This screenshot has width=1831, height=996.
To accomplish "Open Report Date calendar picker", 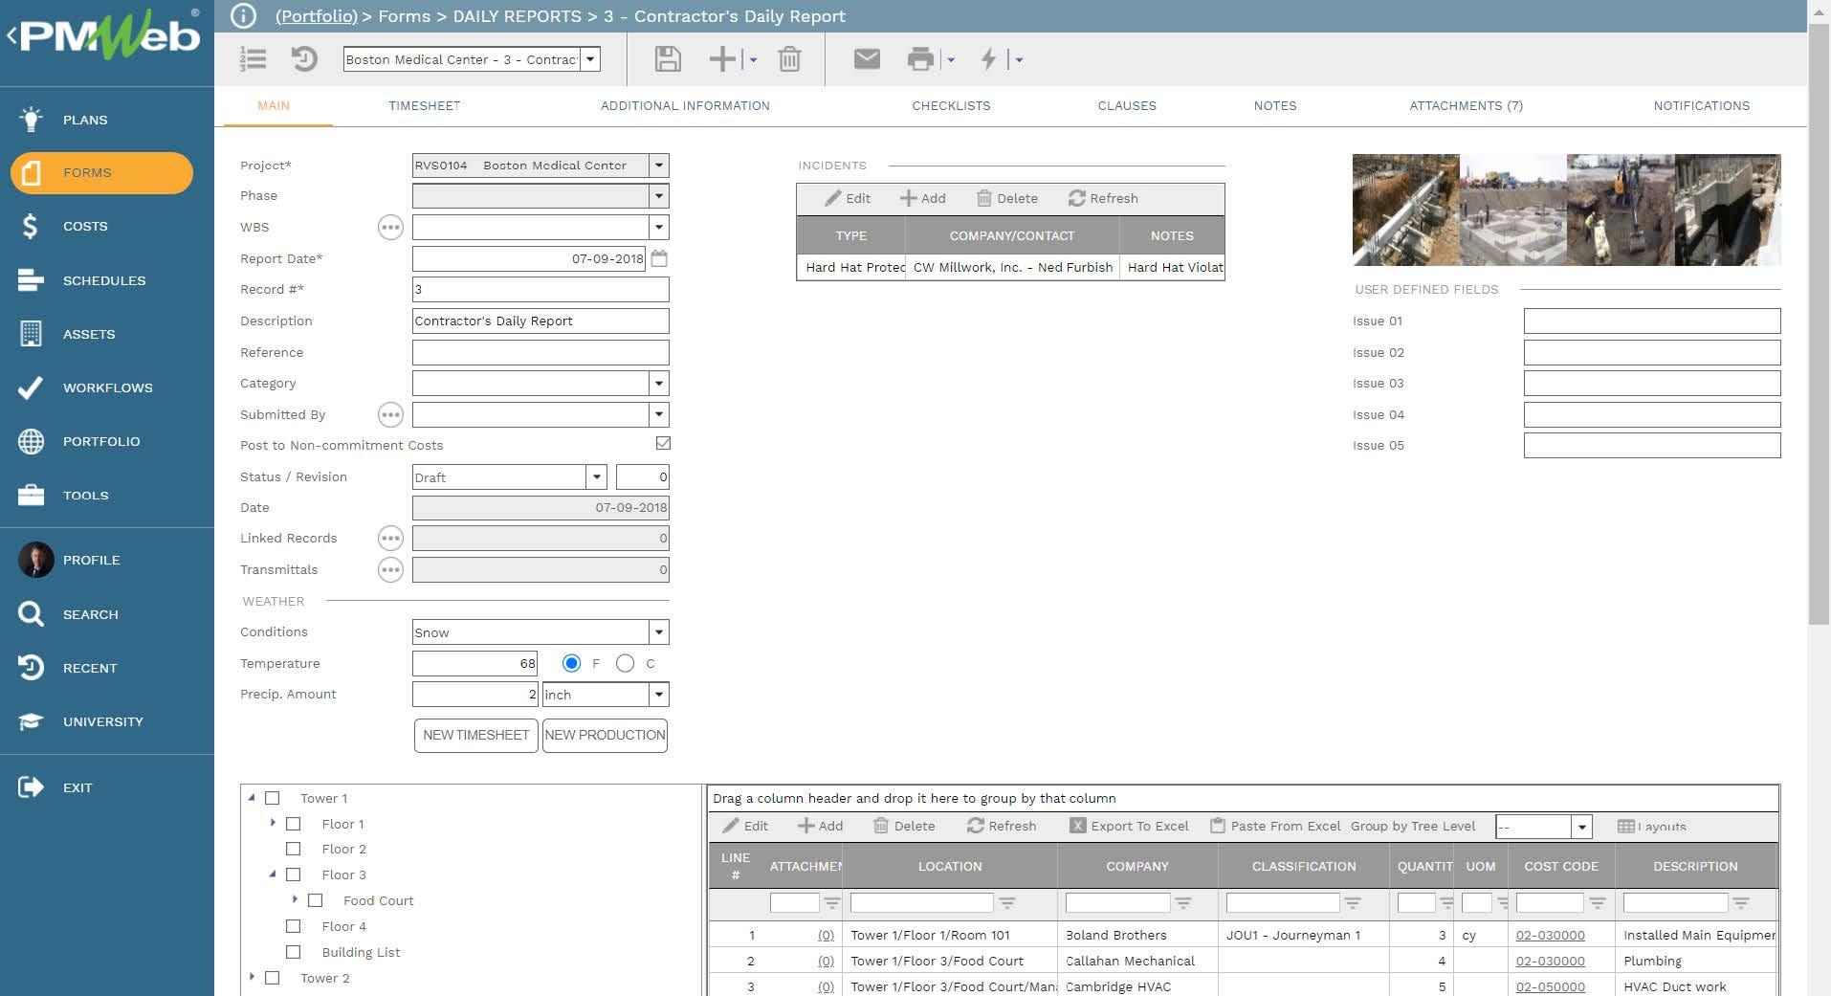I will [x=659, y=258].
